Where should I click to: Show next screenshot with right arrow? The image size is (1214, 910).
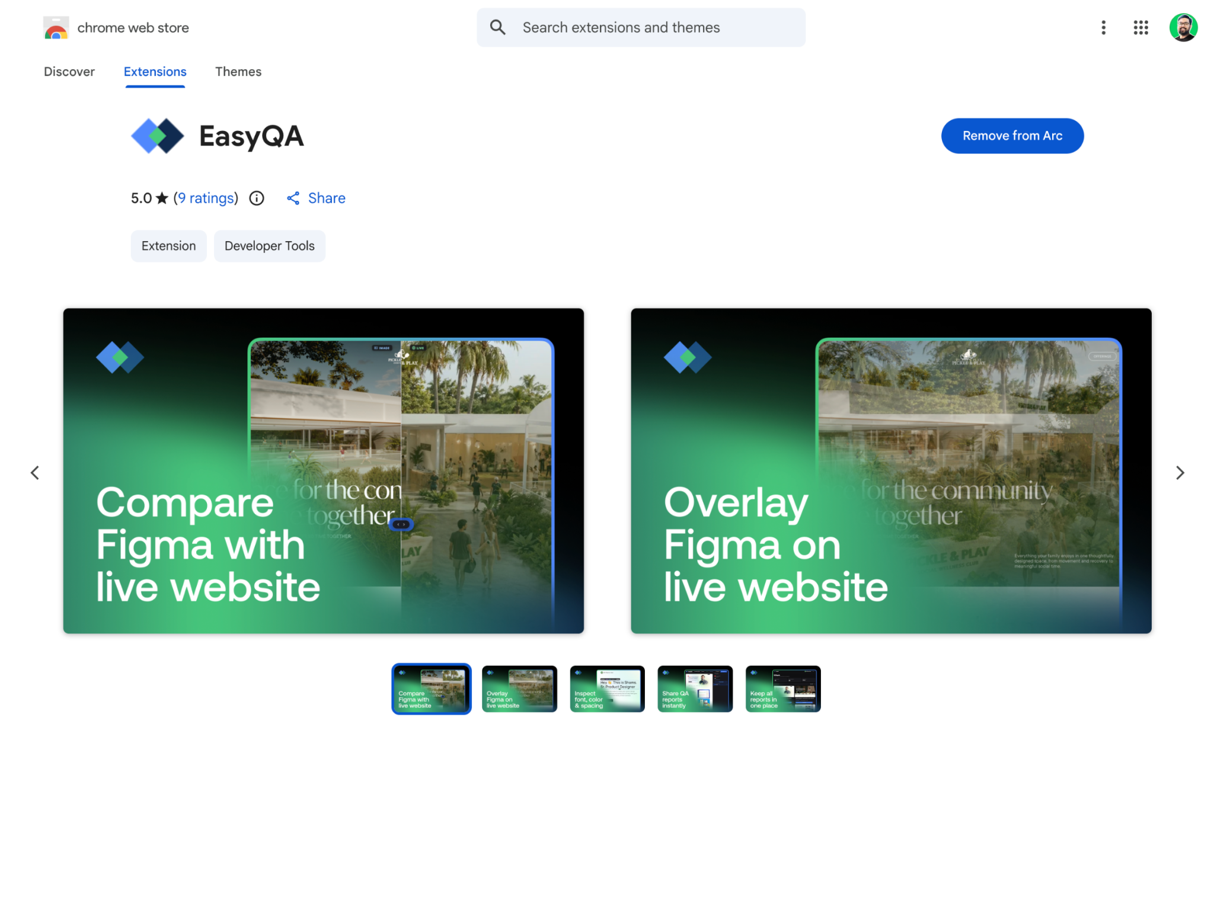[x=1180, y=472]
